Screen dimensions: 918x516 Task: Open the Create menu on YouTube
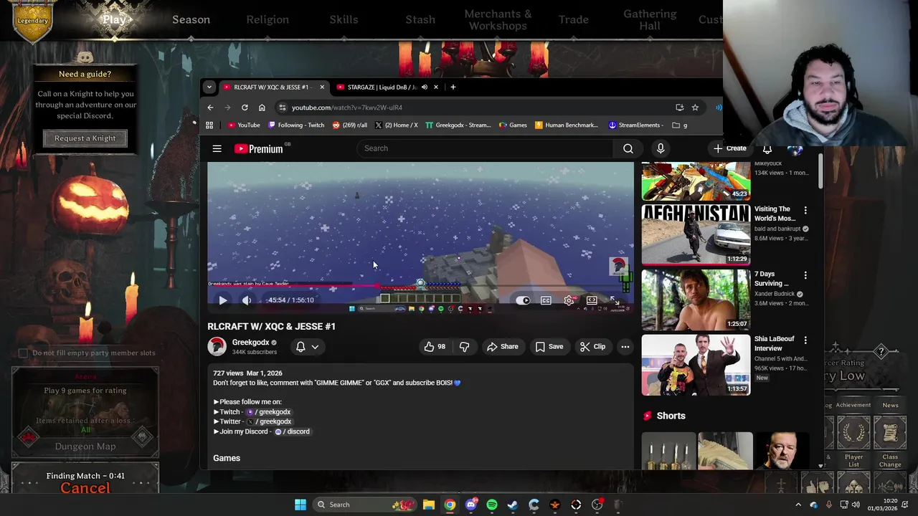point(730,148)
